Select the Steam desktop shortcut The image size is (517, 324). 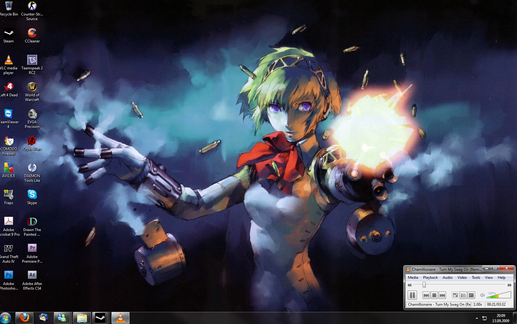pos(8,36)
